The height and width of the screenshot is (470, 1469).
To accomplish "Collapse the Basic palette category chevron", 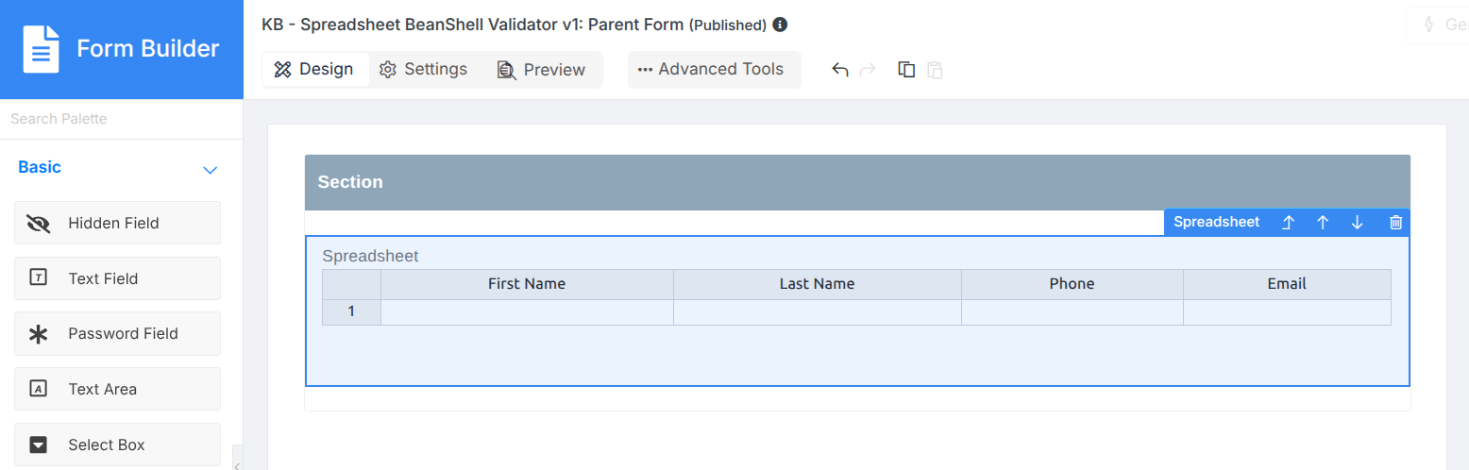I will (x=211, y=170).
